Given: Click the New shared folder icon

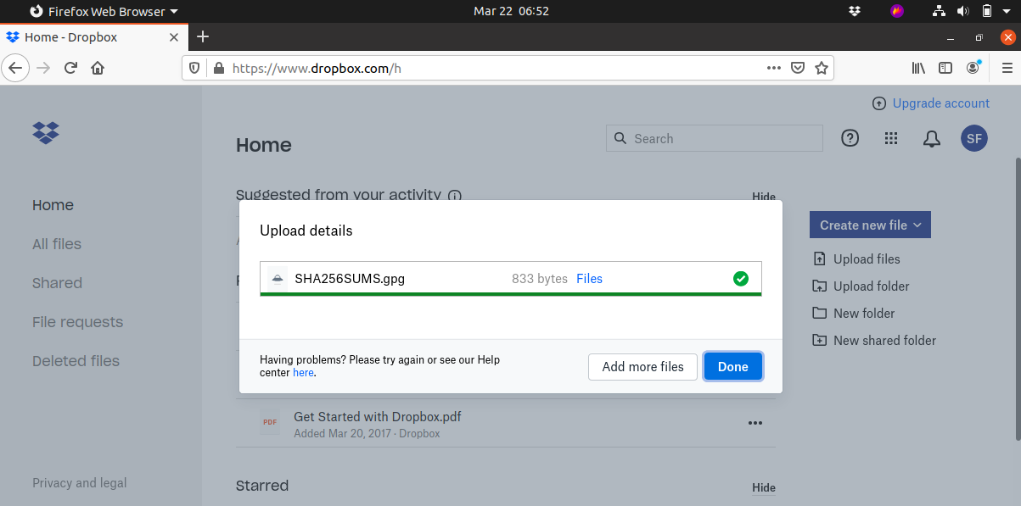Looking at the screenshot, I should [x=819, y=340].
